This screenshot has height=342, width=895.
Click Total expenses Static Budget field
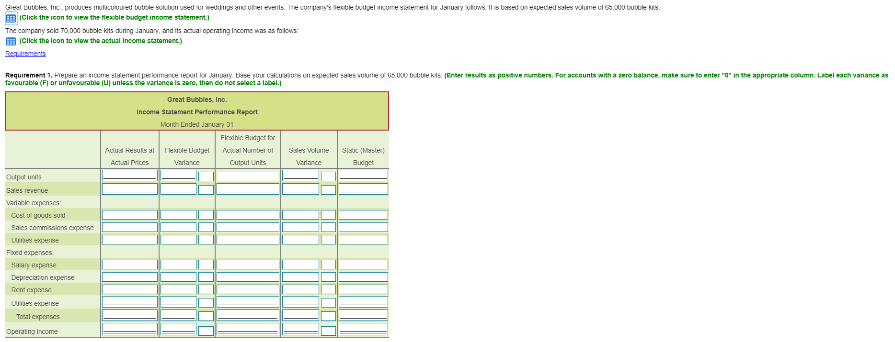click(x=363, y=315)
